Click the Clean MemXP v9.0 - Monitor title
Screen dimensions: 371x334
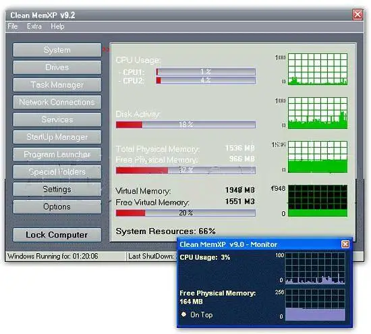(228, 244)
